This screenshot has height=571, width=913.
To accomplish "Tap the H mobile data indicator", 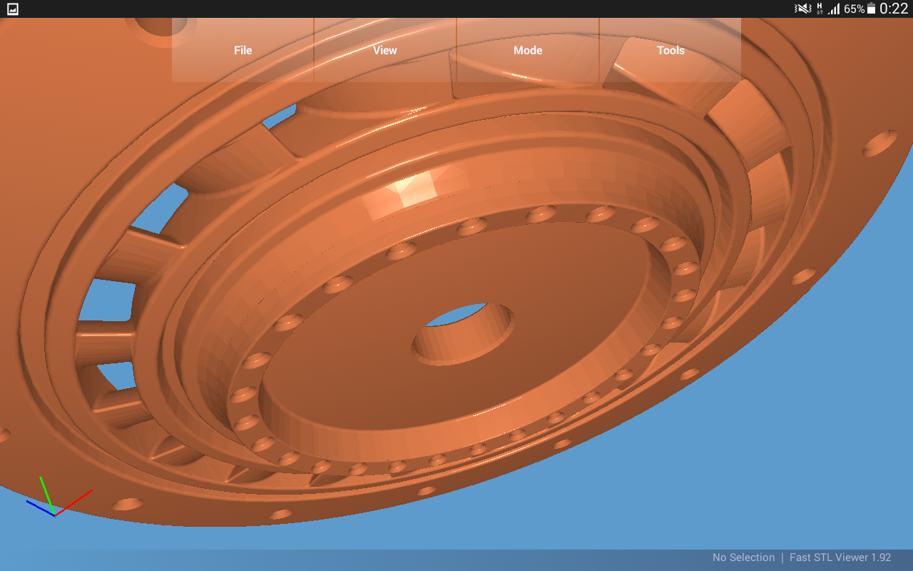I will pos(820,9).
